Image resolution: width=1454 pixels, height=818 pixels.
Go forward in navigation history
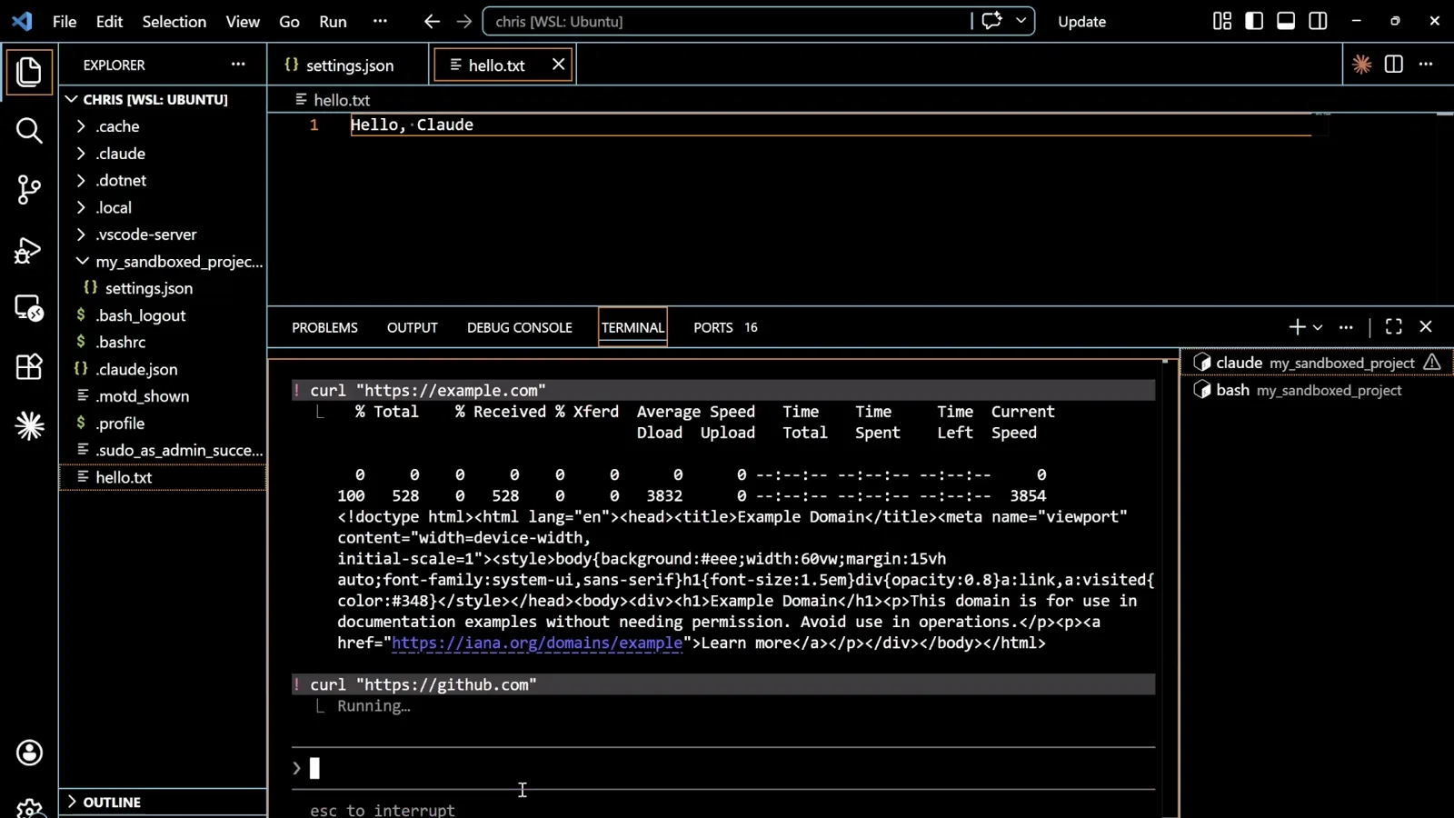coord(464,21)
